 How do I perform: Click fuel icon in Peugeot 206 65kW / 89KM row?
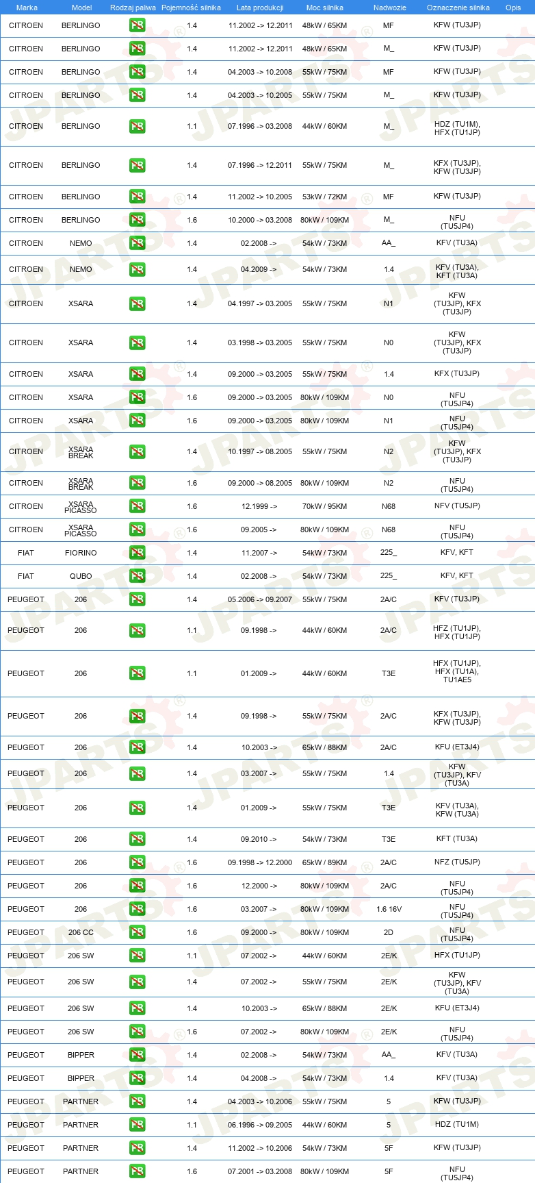(137, 862)
